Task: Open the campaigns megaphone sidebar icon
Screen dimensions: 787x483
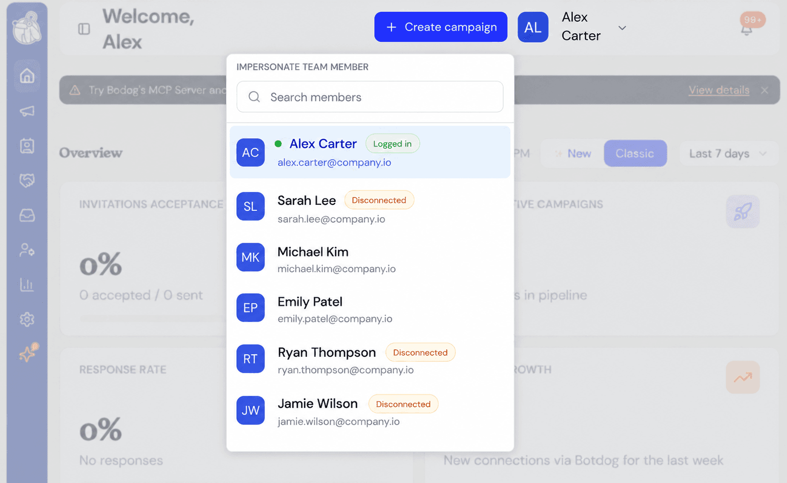Action: (x=27, y=111)
